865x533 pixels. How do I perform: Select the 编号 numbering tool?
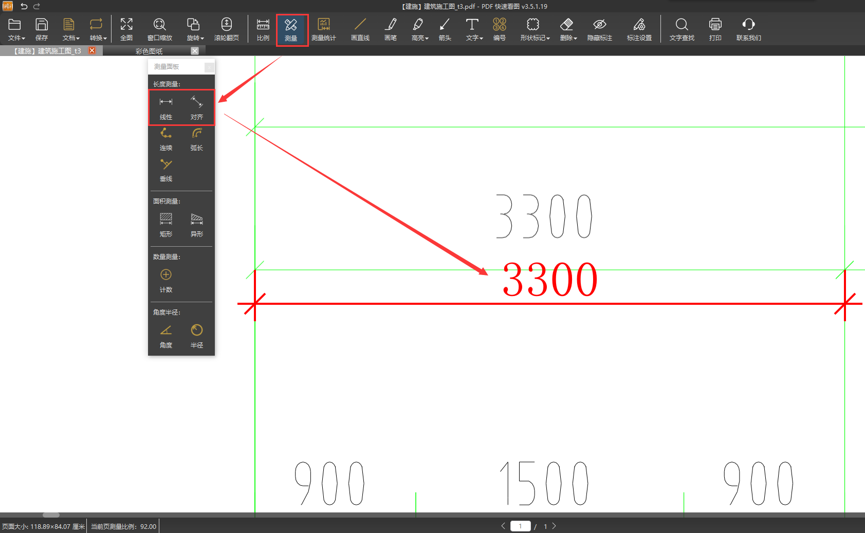click(500, 30)
